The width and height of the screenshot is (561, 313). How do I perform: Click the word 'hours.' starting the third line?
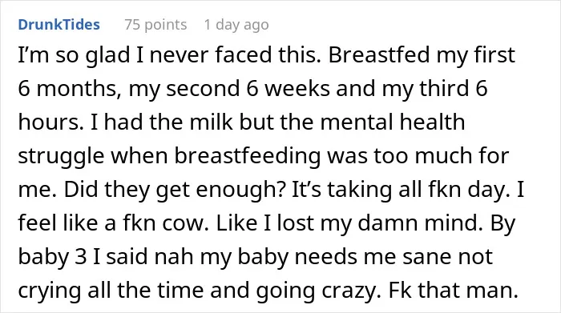pyautogui.click(x=50, y=122)
